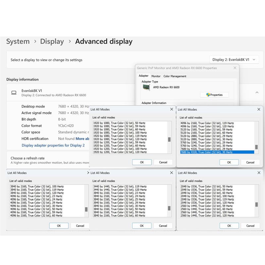
Task: Switch to the Monitor tab
Action: 156,76
